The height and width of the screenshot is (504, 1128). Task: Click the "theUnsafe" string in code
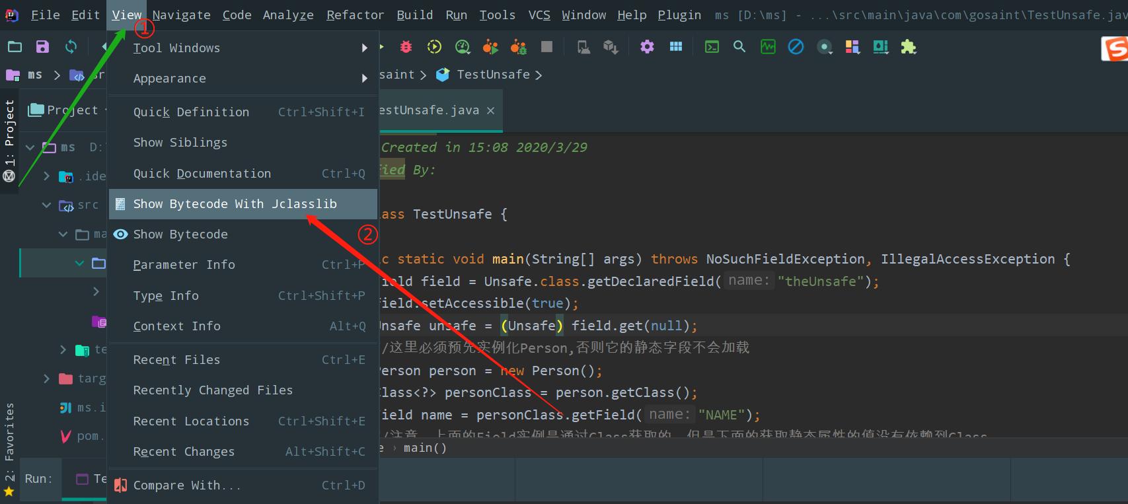click(x=821, y=281)
